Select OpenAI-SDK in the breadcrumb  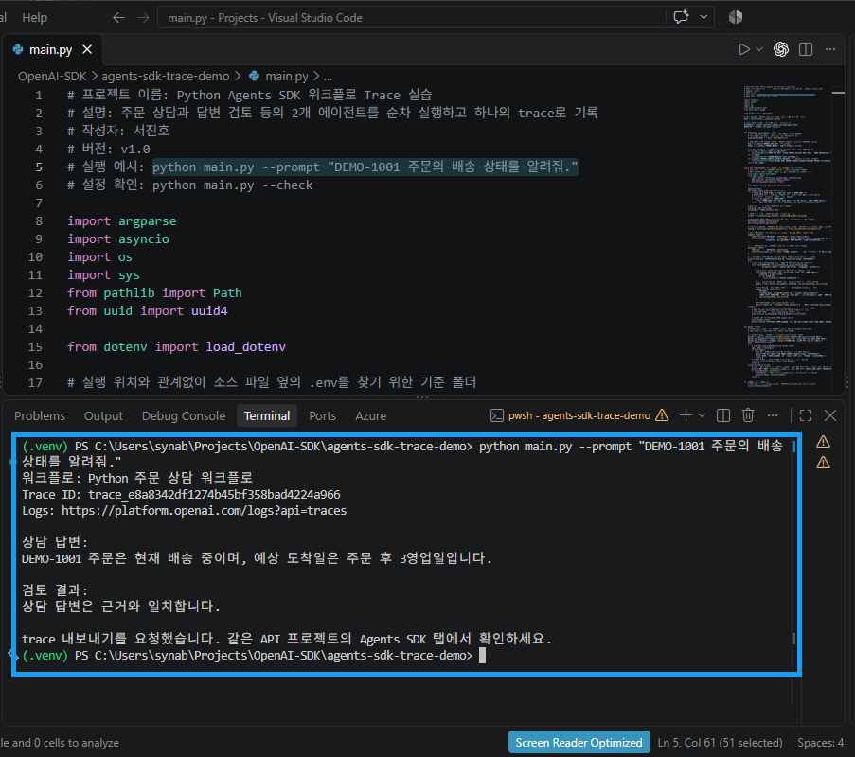point(52,77)
